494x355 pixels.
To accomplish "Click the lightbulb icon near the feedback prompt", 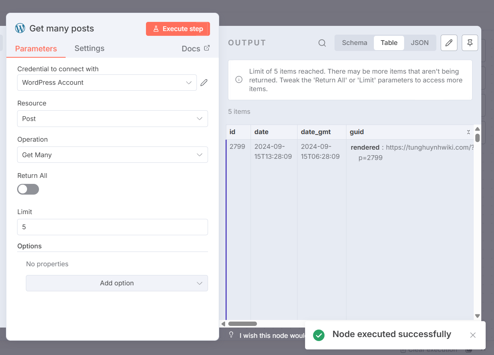I will tap(231, 335).
